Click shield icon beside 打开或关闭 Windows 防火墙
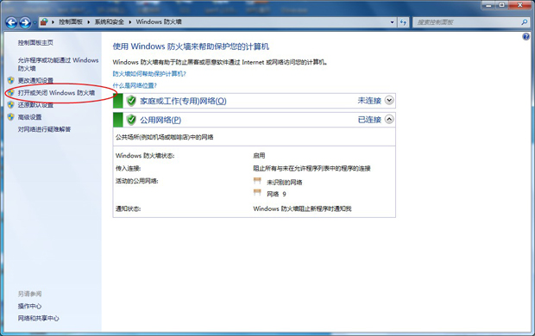This screenshot has width=535, height=336. 11,93
